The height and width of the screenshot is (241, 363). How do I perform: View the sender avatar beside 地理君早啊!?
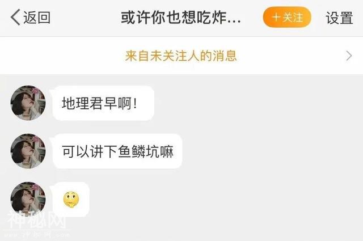pyautogui.click(x=28, y=103)
